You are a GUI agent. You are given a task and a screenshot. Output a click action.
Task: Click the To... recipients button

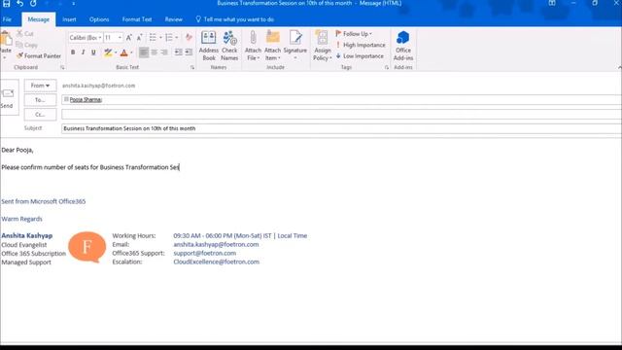(x=40, y=100)
